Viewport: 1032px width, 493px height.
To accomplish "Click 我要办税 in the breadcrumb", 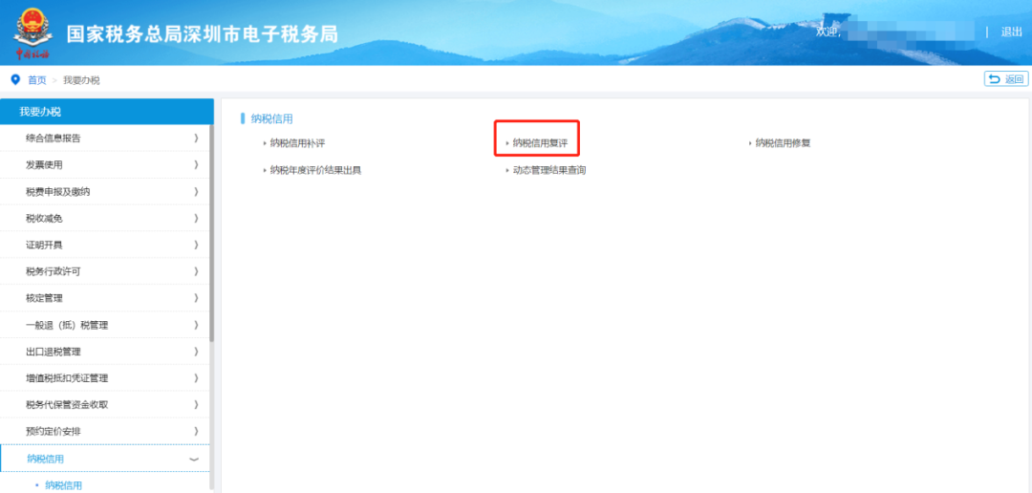I will (81, 80).
